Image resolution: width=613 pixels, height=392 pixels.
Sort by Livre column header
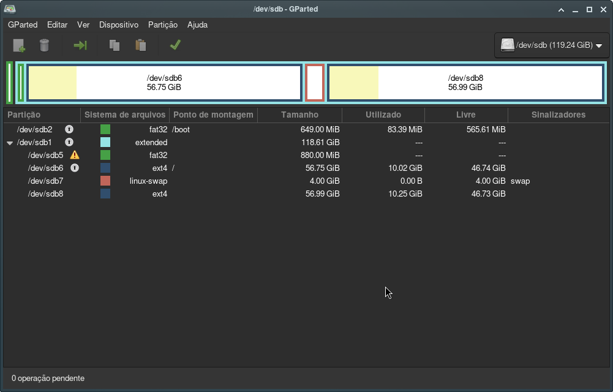(x=466, y=115)
